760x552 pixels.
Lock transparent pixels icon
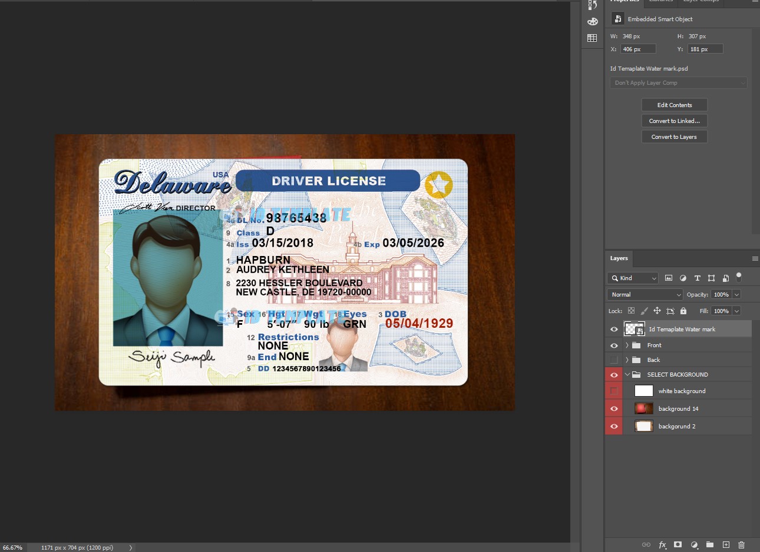tap(631, 311)
